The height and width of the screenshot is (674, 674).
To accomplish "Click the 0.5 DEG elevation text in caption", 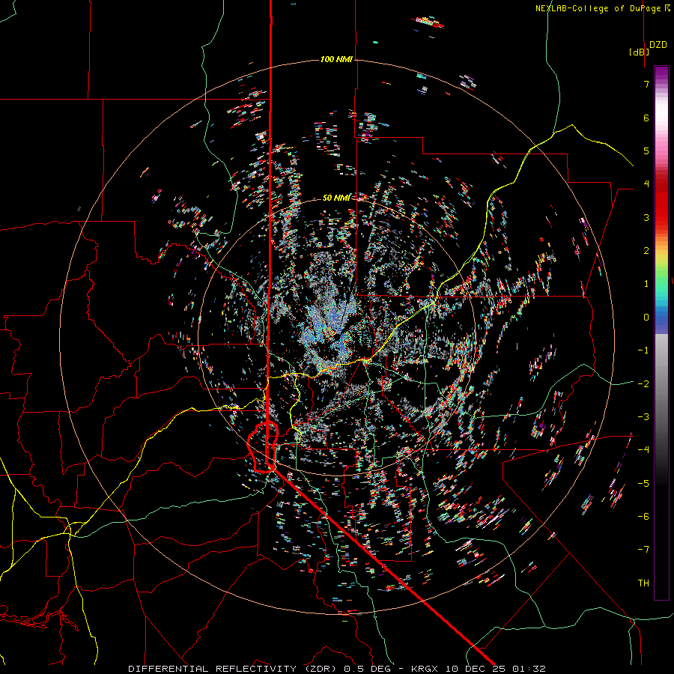I will click(x=368, y=669).
